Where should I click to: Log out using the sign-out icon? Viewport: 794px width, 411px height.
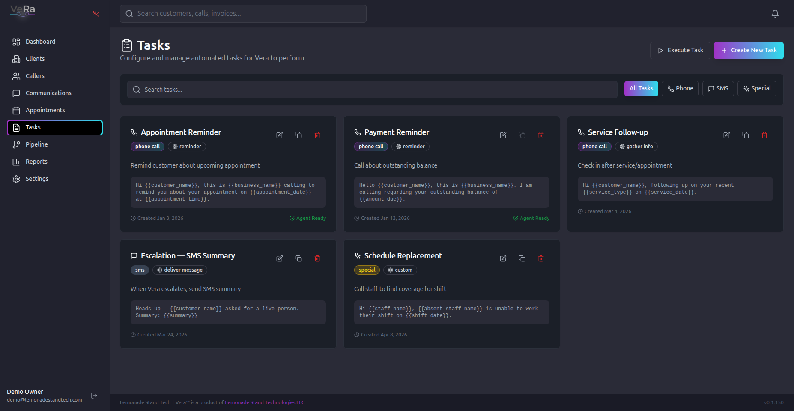pyautogui.click(x=94, y=396)
